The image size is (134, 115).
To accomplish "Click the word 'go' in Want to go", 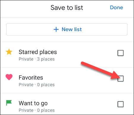I will 44,104.
